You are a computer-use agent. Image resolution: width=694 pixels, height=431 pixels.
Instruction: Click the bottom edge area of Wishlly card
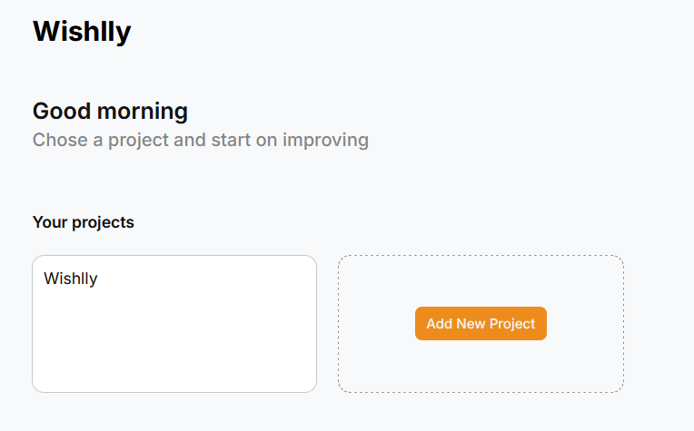pyautogui.click(x=174, y=384)
